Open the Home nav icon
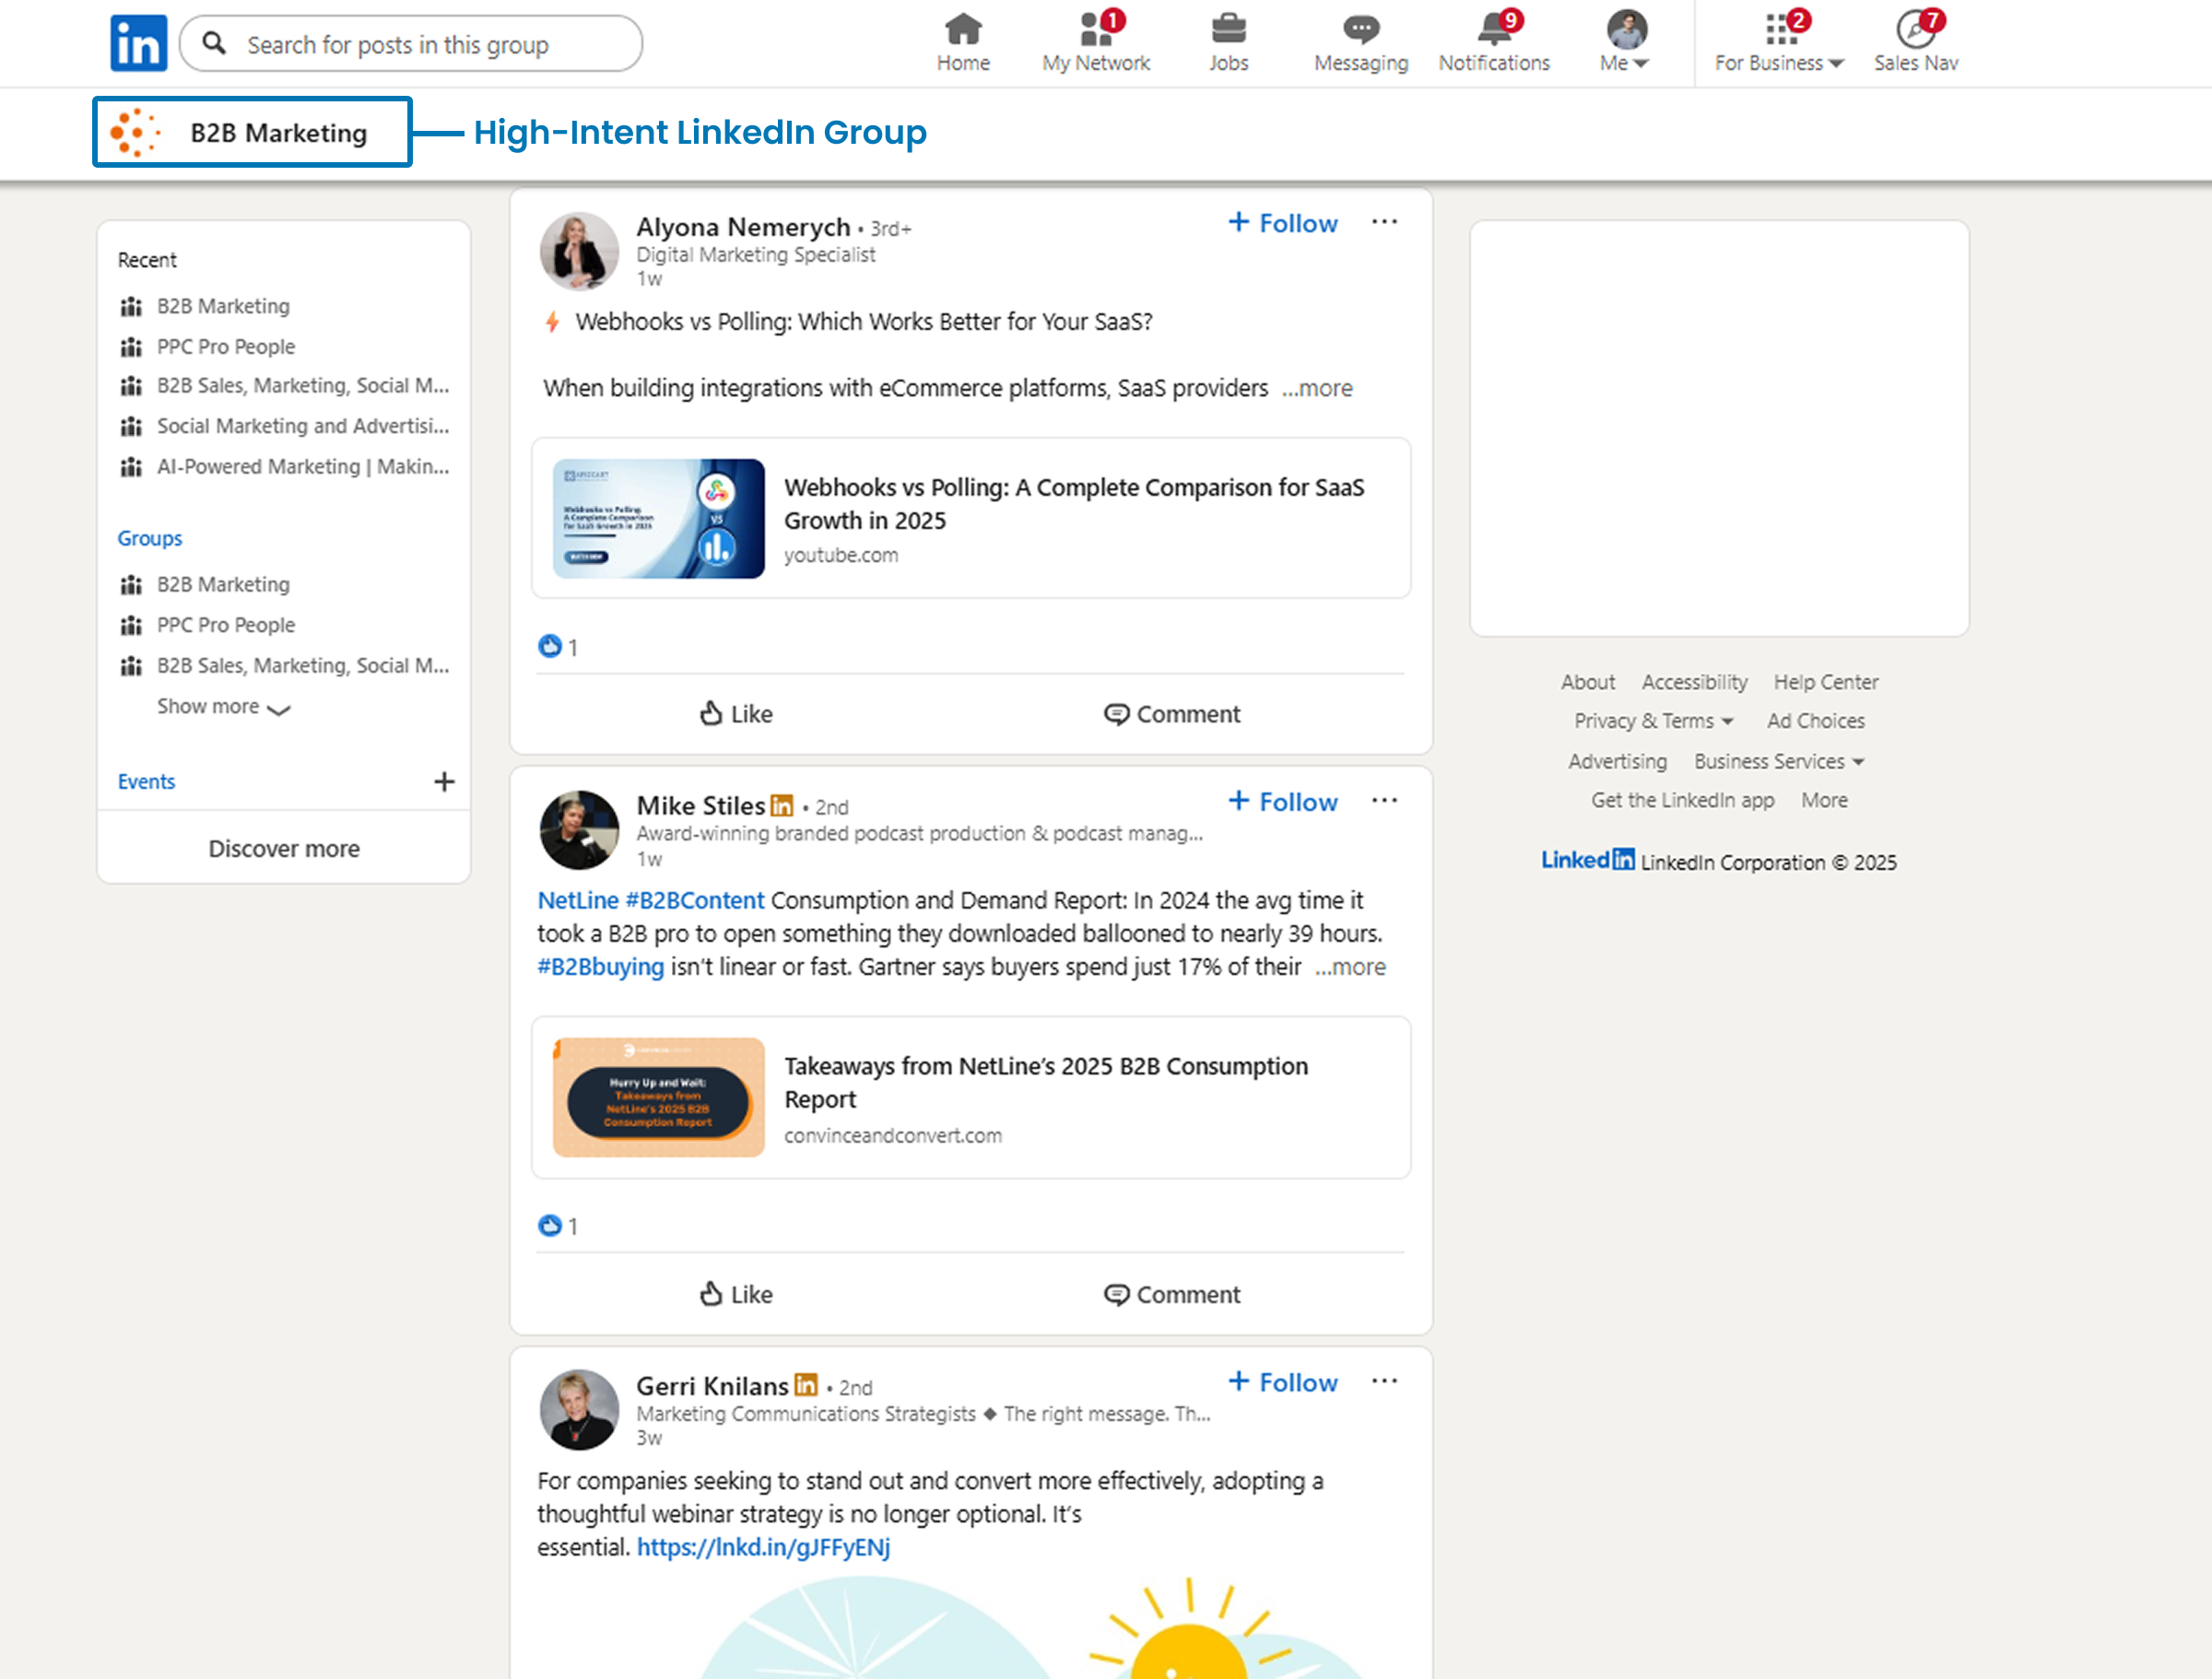 [x=963, y=43]
